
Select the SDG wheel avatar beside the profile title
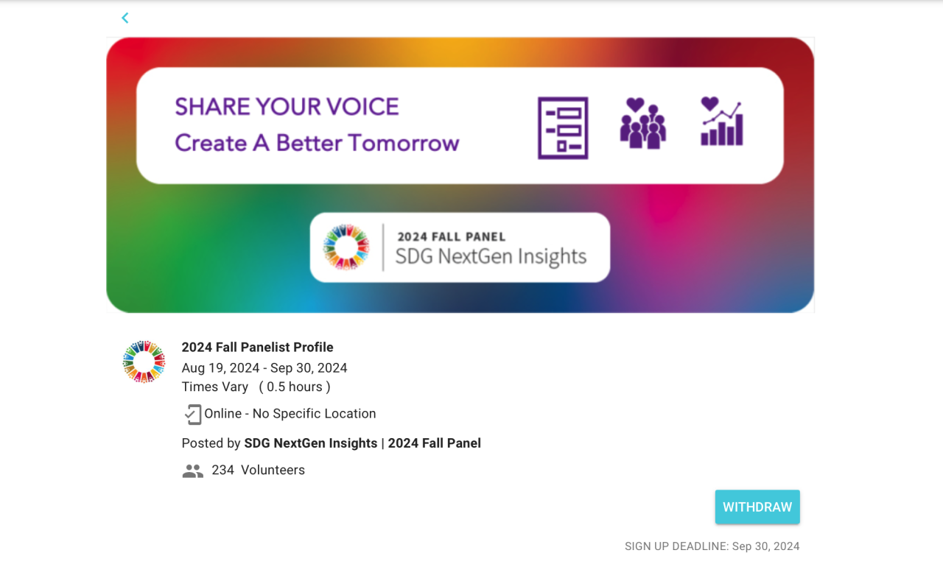pos(144,362)
